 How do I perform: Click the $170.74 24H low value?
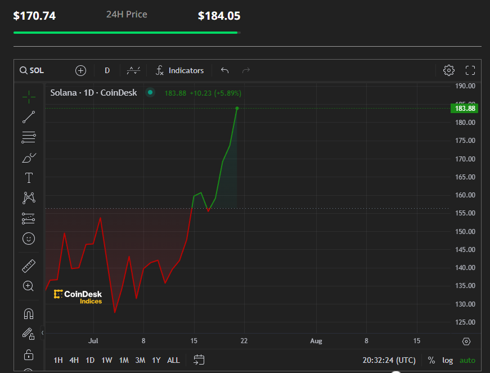pyautogui.click(x=34, y=16)
